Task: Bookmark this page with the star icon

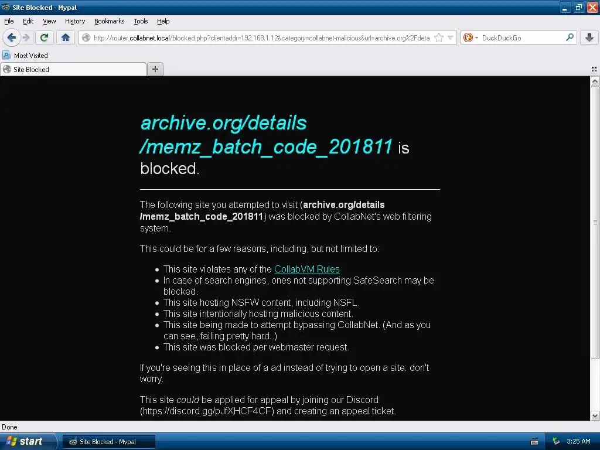Action: coord(439,37)
